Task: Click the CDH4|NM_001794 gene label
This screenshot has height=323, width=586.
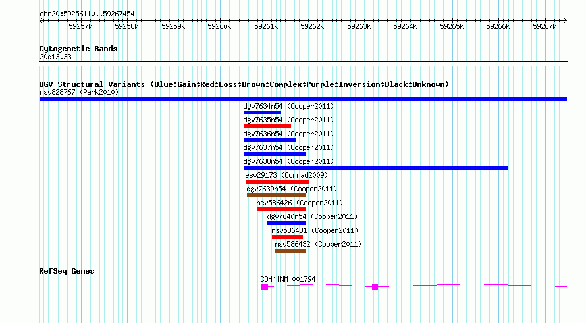Action: pyautogui.click(x=288, y=279)
